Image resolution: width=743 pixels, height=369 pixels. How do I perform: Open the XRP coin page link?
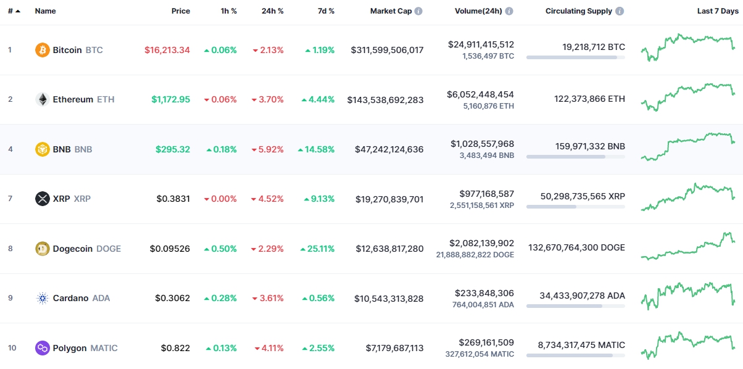[x=72, y=199]
